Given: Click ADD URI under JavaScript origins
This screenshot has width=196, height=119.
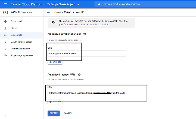Looking at the screenshot, I should 55,63.
